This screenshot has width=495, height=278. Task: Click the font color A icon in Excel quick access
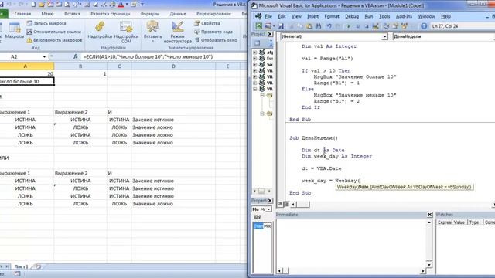tap(121, 5)
